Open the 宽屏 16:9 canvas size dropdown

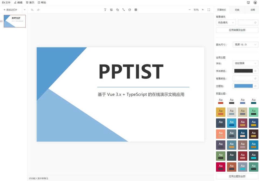point(245,45)
